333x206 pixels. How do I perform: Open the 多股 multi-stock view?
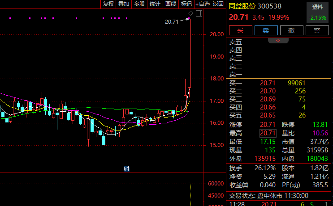pyautogui.click(x=139, y=4)
